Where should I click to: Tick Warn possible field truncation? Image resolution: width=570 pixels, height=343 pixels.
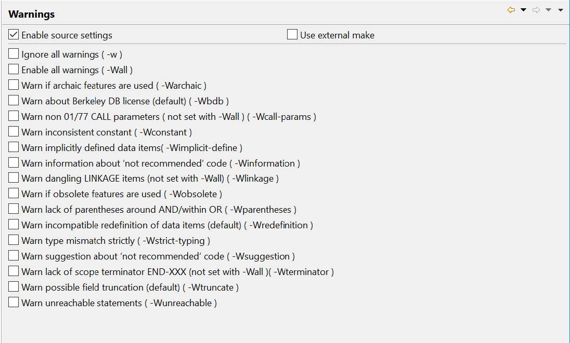[14, 287]
